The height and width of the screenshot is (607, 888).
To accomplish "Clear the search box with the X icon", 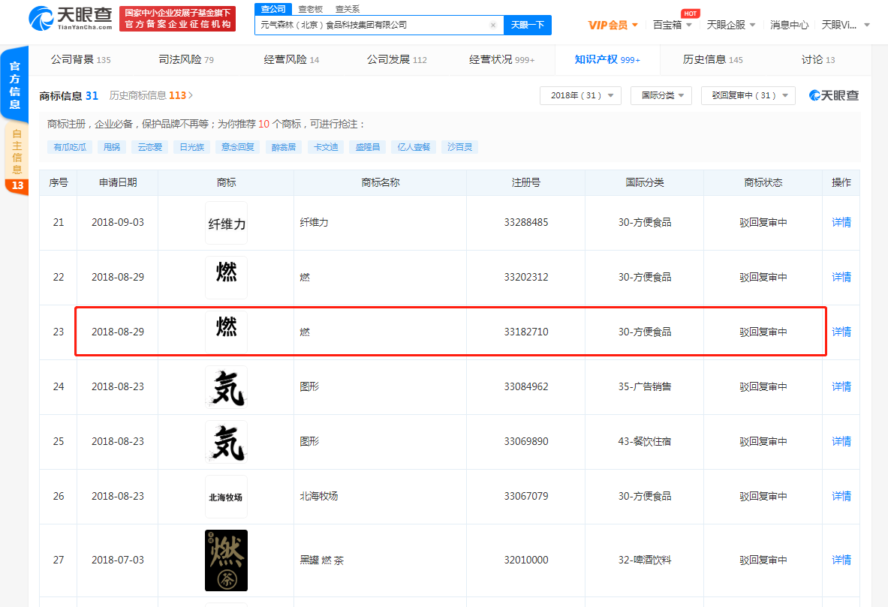I will click(x=492, y=25).
